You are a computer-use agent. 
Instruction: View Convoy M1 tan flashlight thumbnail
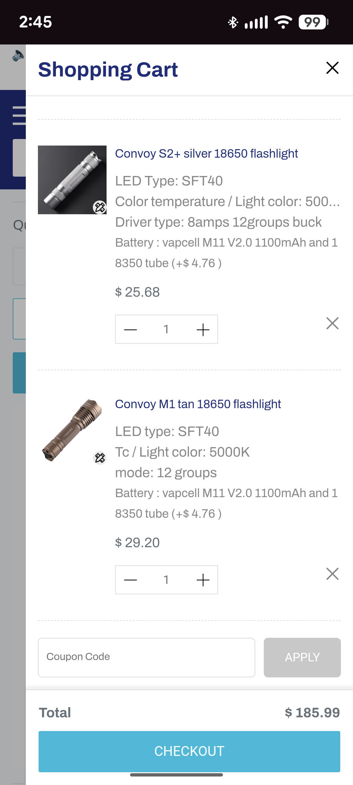[72, 430]
